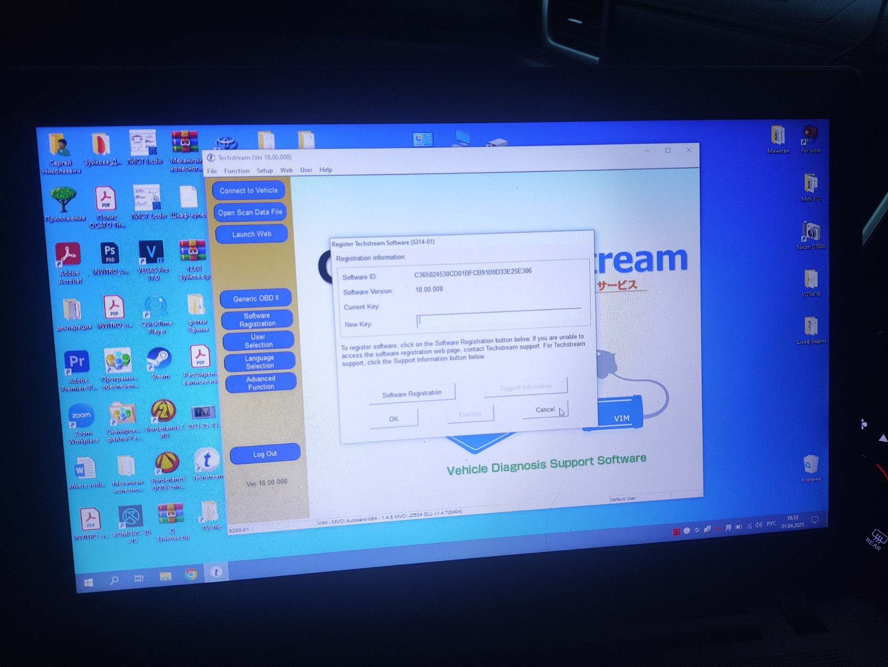Viewport: 888px width, 667px height.
Task: Open the Help menu
Action: pyautogui.click(x=326, y=170)
